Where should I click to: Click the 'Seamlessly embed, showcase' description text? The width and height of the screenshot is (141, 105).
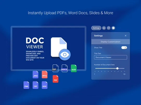(x=35, y=56)
